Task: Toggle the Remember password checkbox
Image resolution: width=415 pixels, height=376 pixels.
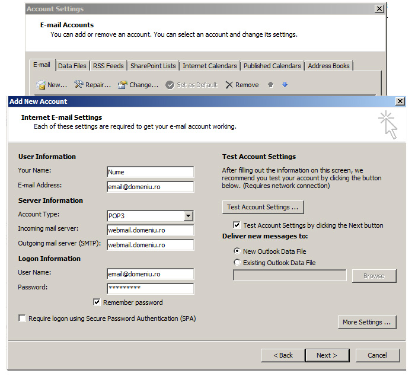Action: point(97,302)
